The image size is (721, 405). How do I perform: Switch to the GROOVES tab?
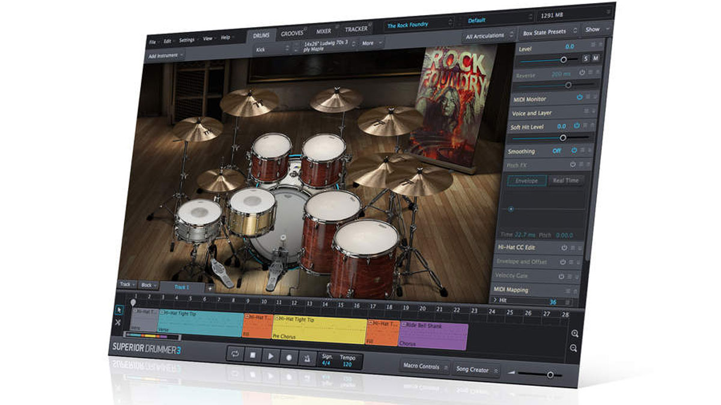[x=293, y=34]
